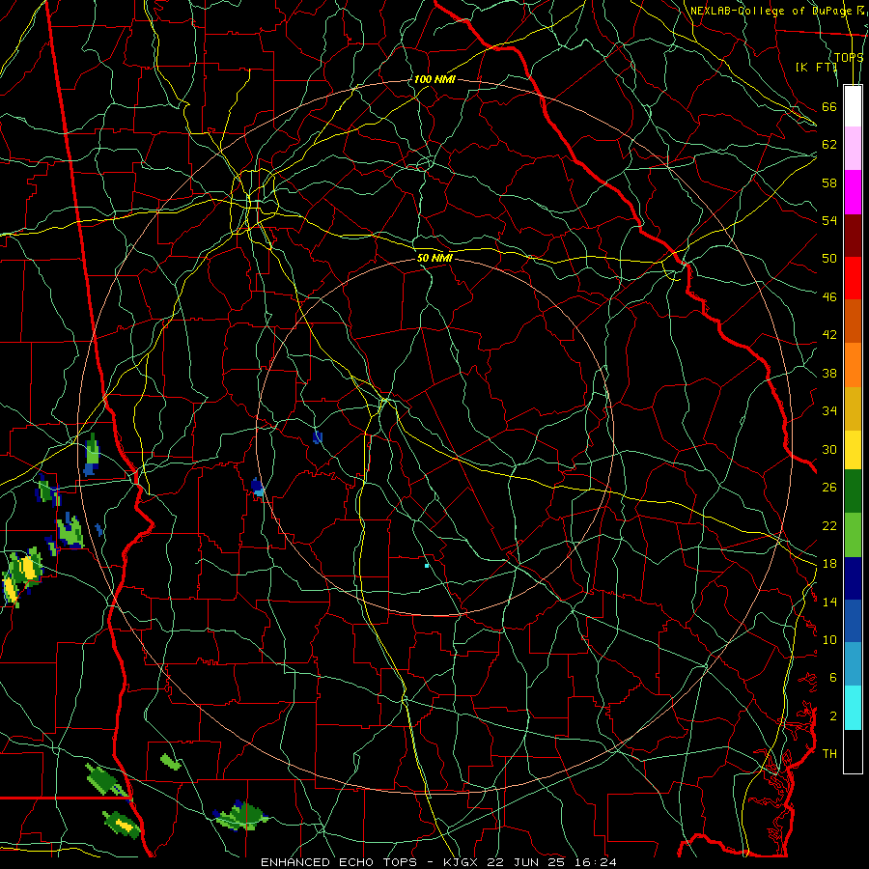Click the legend value '26'

829,488
